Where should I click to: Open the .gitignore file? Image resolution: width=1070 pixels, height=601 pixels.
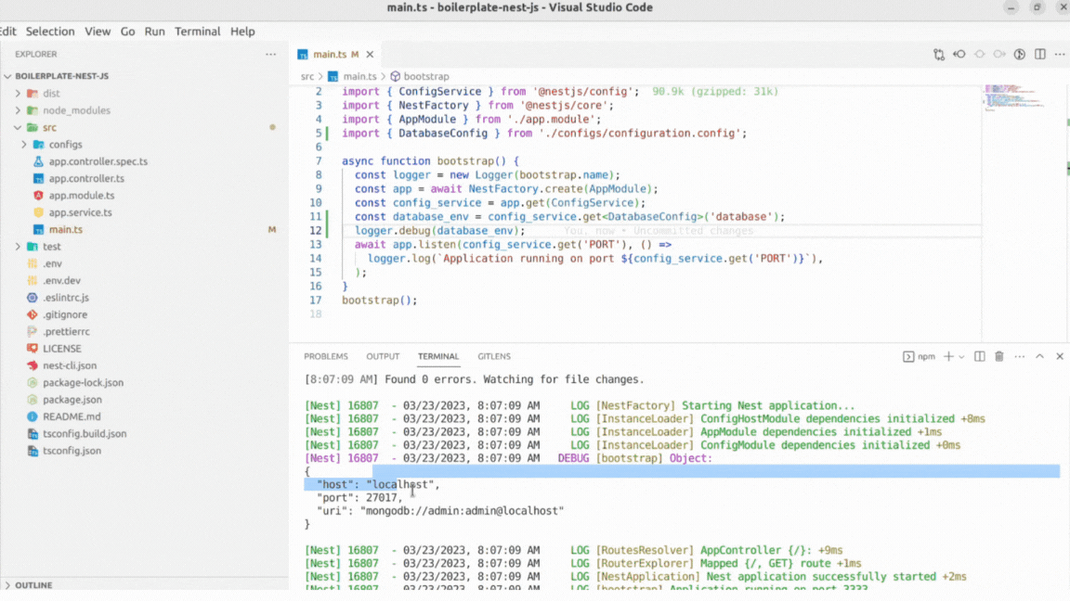[65, 314]
